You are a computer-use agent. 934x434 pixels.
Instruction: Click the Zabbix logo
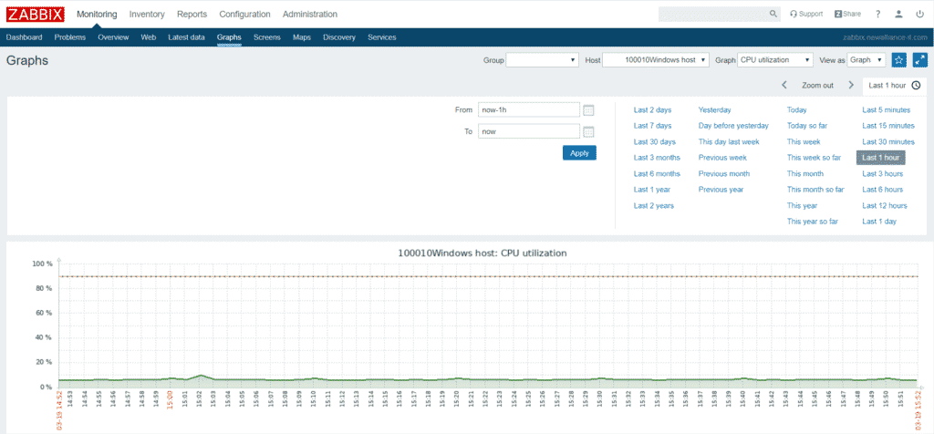click(x=36, y=15)
